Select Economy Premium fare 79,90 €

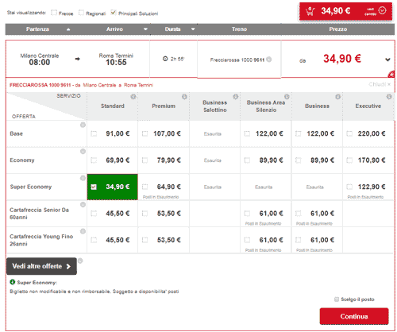[x=145, y=160]
